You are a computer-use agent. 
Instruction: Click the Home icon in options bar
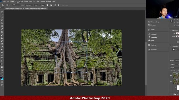pyautogui.click(x=3, y=5)
